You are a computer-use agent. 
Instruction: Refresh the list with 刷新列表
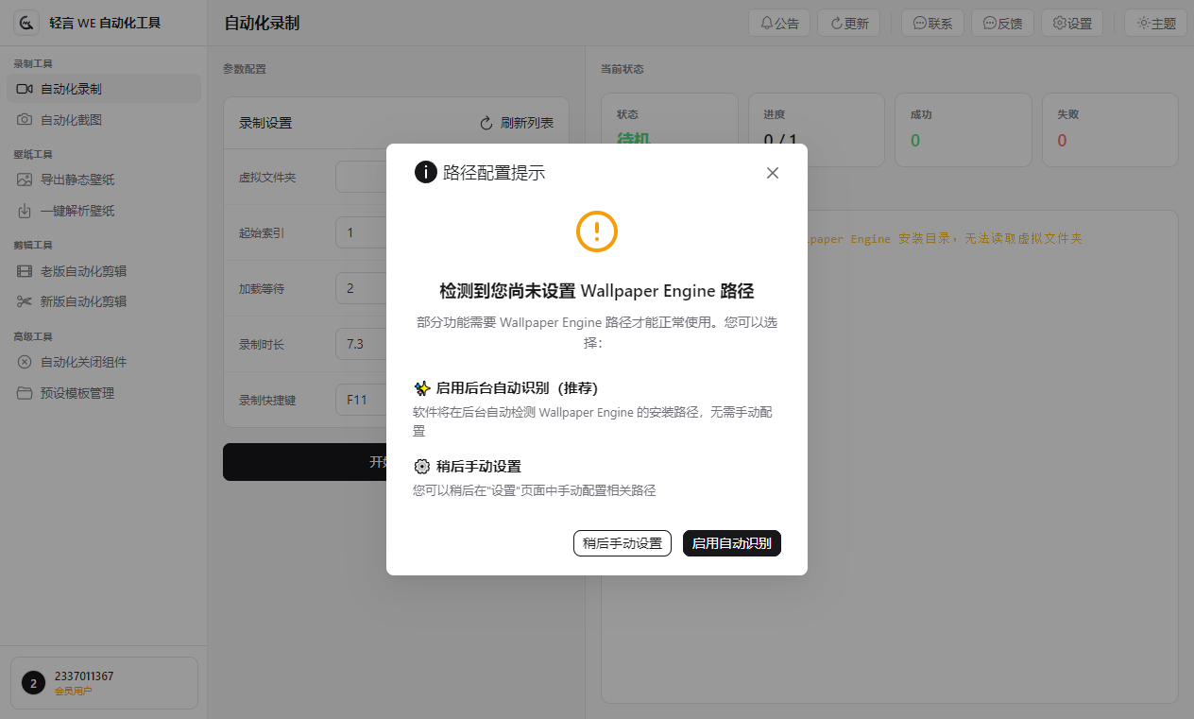pos(515,122)
